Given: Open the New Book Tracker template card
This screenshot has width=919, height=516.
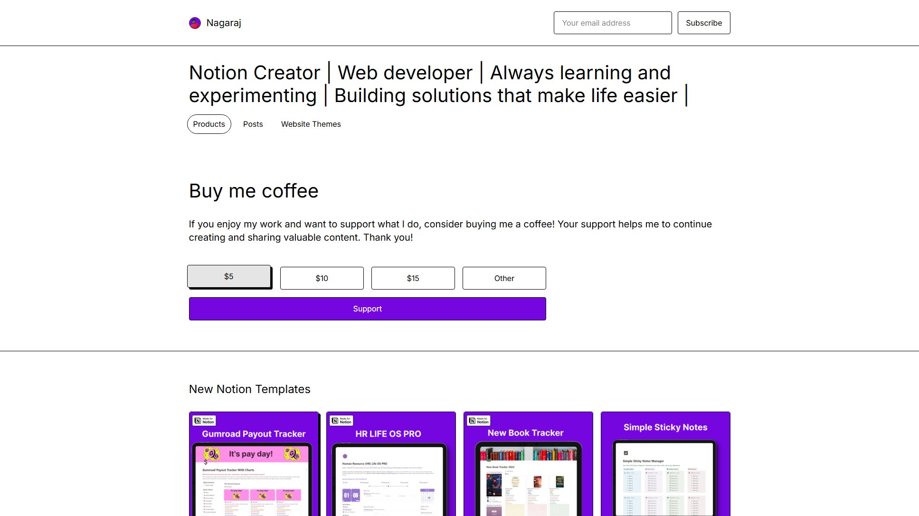Looking at the screenshot, I should coord(528,464).
